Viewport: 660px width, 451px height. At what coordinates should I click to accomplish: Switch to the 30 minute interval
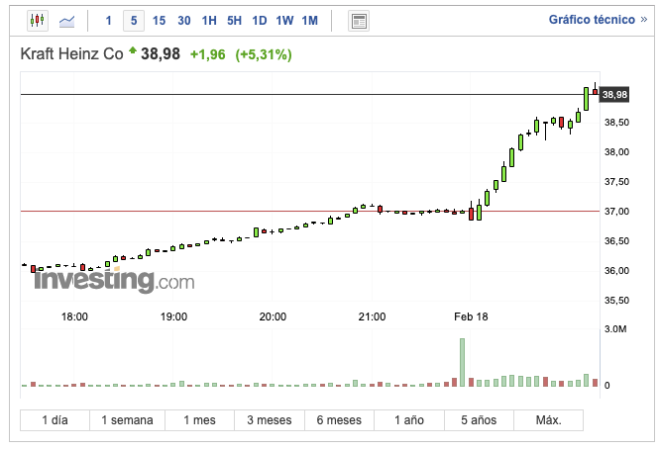(184, 20)
